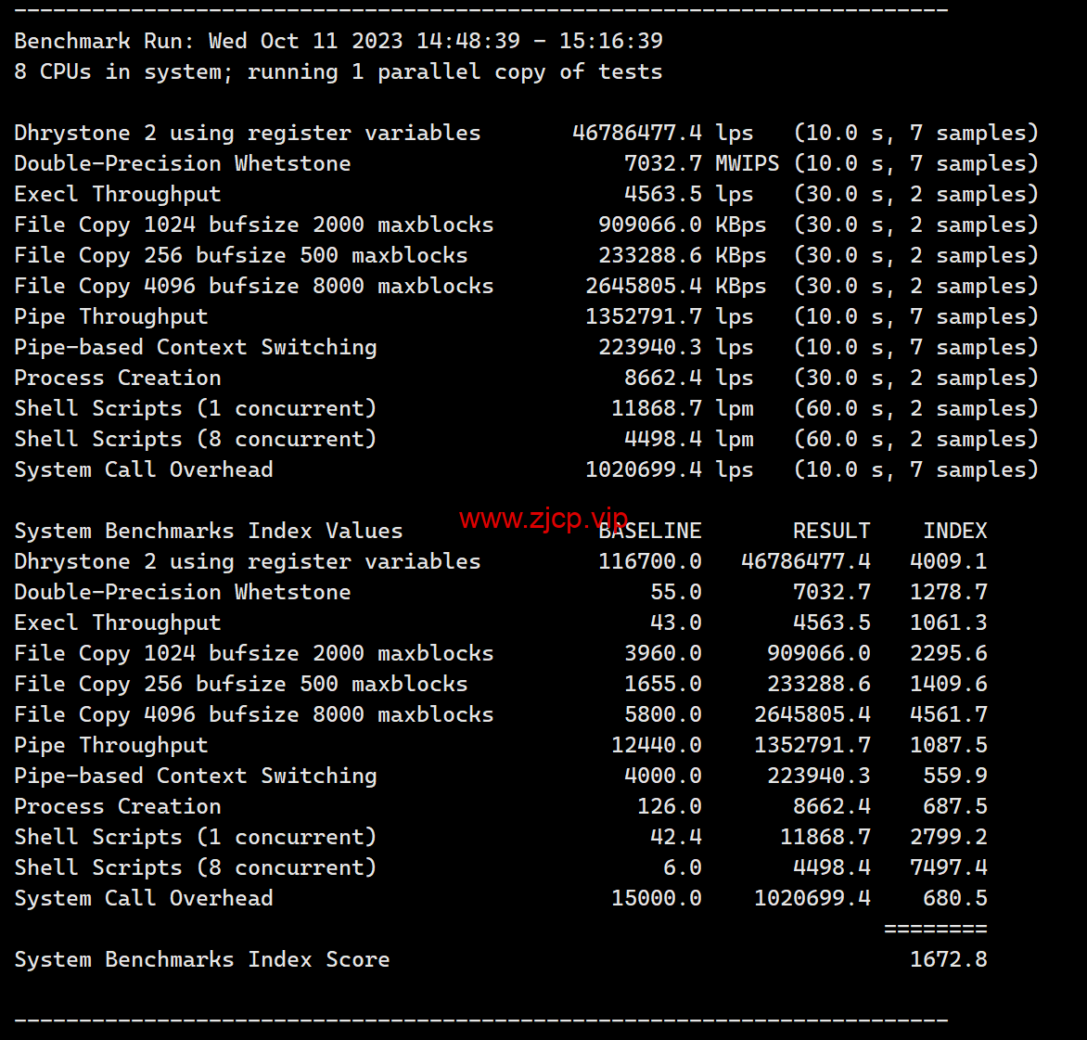
Task: Click the File Copy 4096 index '4561.7'
Action: (x=949, y=714)
